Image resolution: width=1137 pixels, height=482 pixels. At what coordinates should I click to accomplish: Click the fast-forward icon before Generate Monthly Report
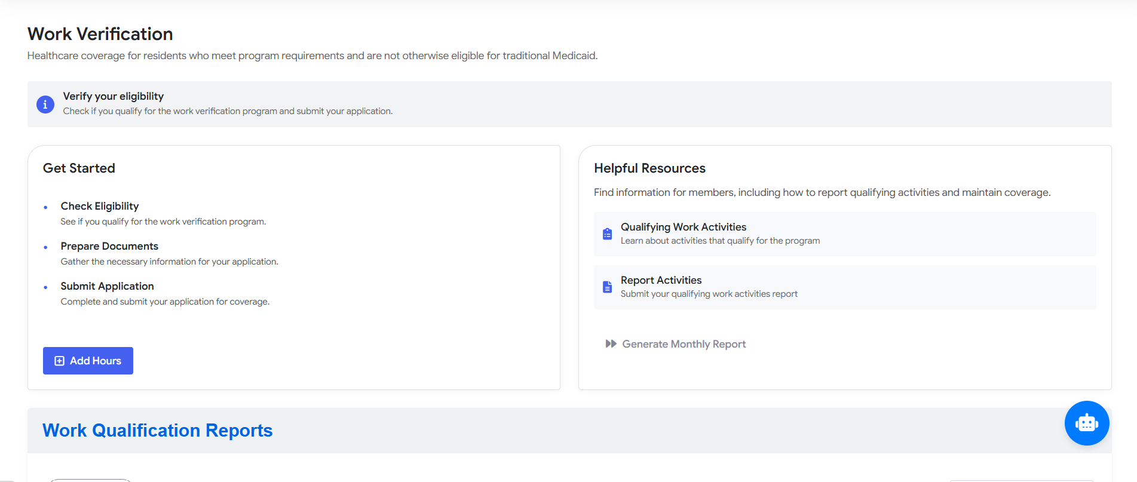(611, 344)
